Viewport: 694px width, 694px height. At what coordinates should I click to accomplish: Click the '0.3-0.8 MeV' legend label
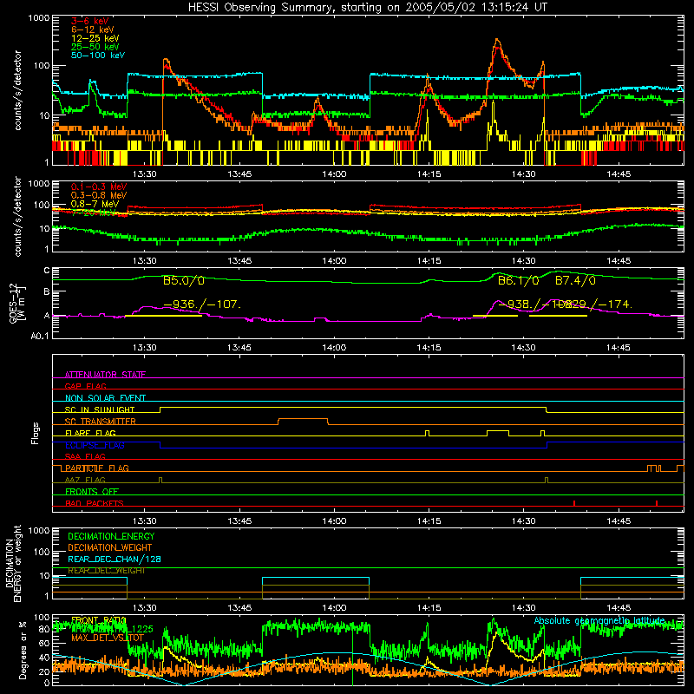[99, 195]
